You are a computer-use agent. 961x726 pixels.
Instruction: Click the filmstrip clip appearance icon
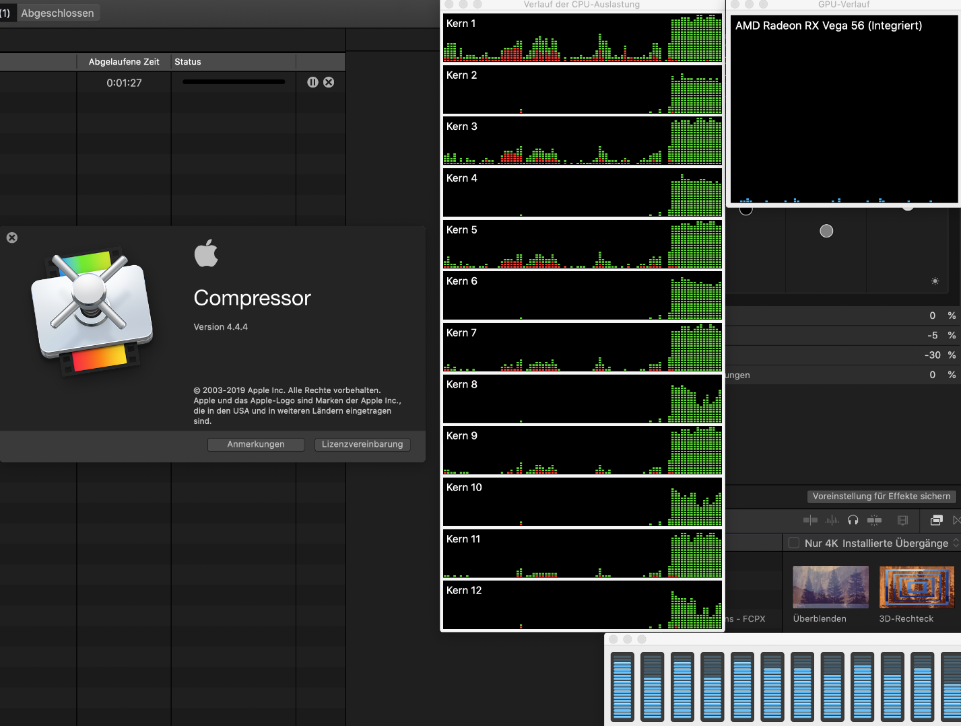point(903,520)
